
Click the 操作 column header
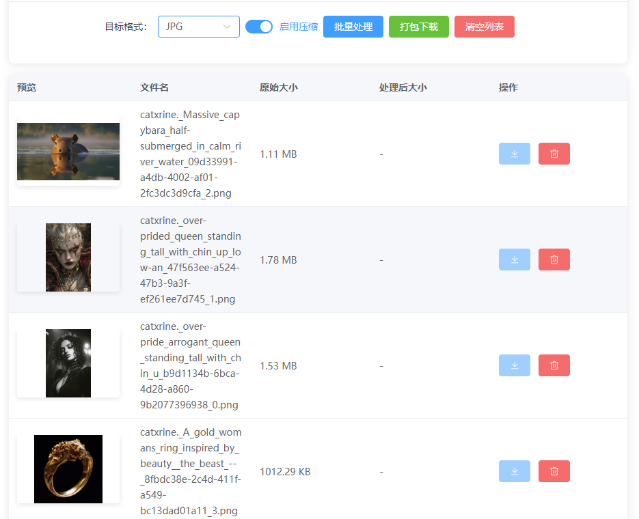pyautogui.click(x=508, y=87)
